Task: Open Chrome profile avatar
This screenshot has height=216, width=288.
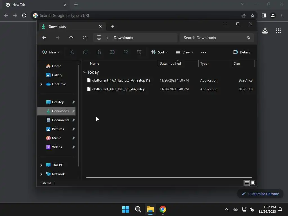Action: coord(273,16)
